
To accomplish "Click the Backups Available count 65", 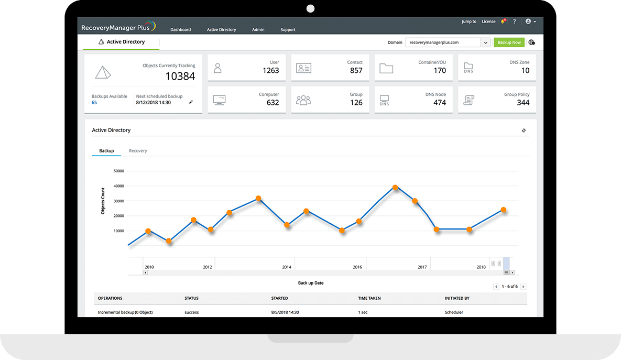I will click(x=94, y=103).
